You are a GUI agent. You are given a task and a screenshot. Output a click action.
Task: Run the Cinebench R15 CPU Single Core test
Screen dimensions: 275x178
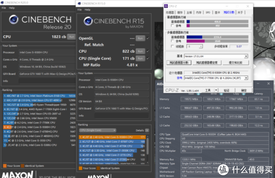pyautogui.click(x=140, y=58)
